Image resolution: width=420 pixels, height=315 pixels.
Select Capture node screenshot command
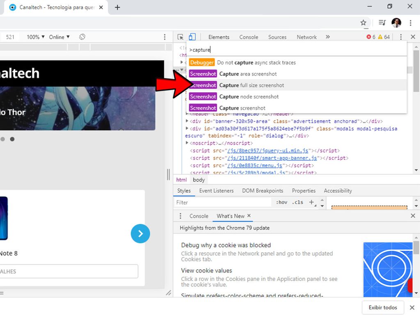[x=297, y=96]
